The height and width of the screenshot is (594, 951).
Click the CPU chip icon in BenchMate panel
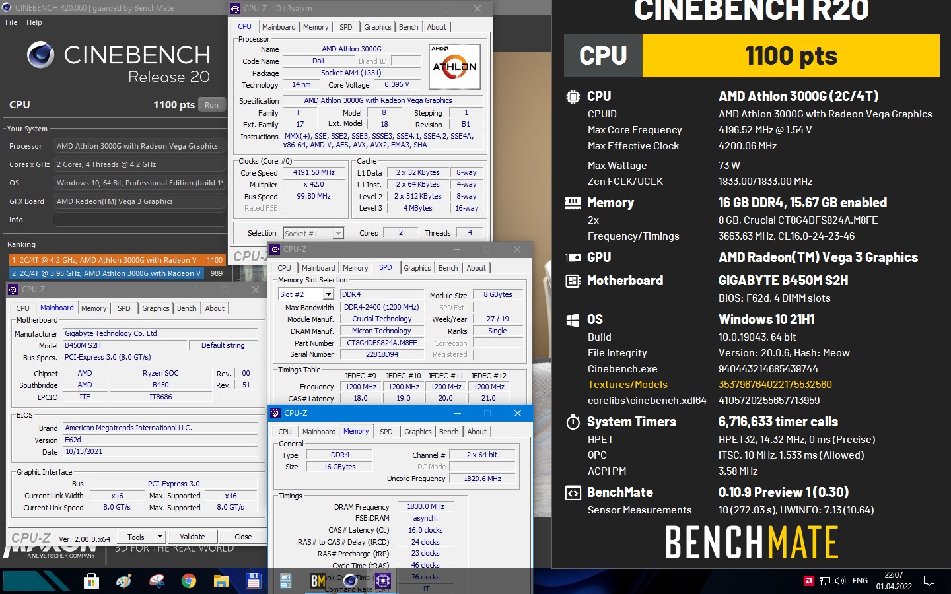[573, 96]
